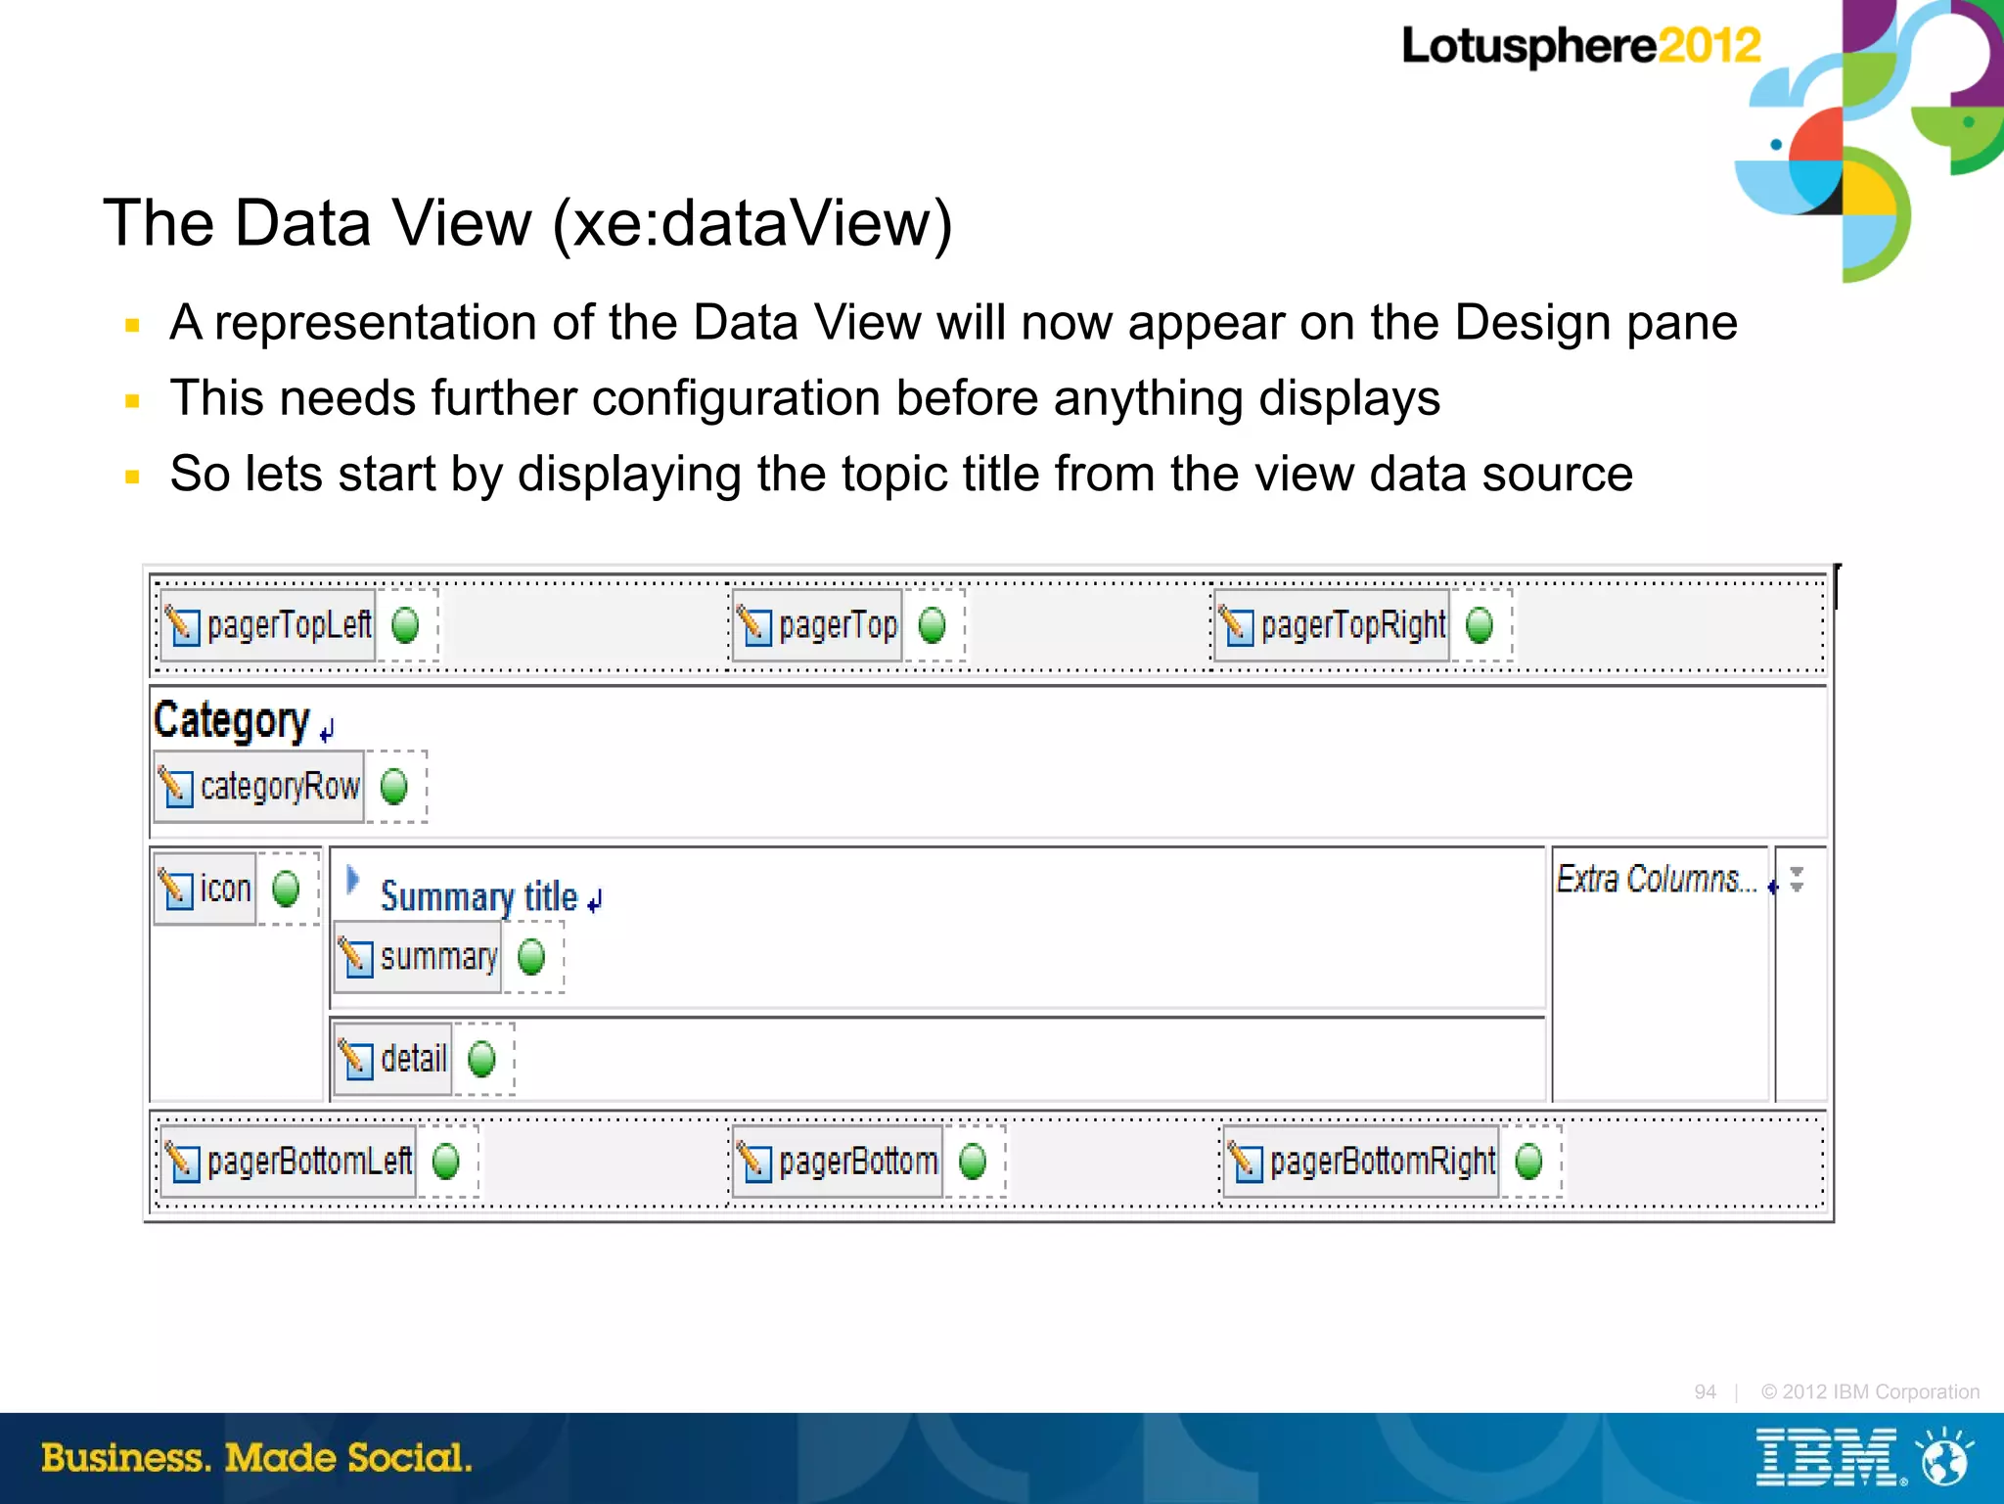Viewport: 2004px width, 1504px height.
Task: Click the pagerTopRight facet edit icon
Action: (x=1236, y=626)
